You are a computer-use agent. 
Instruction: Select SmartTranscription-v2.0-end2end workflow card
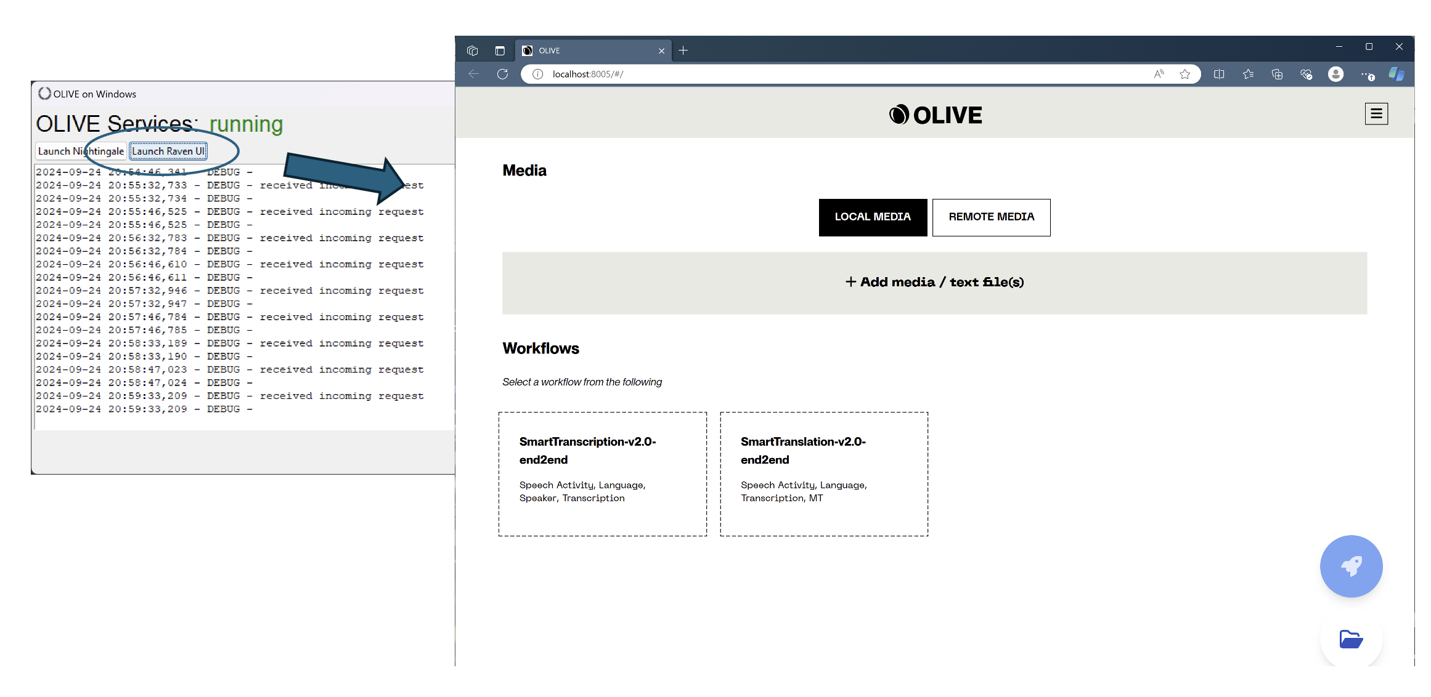click(x=602, y=473)
